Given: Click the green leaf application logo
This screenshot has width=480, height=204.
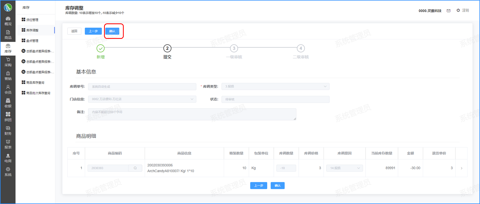Looking at the screenshot, I should 8,7.
